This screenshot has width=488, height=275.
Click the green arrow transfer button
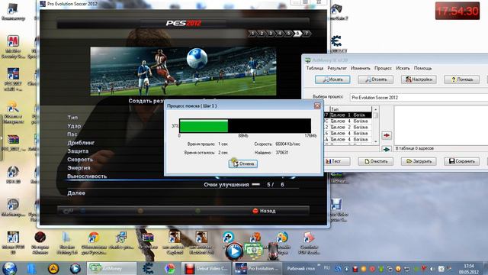[387, 150]
